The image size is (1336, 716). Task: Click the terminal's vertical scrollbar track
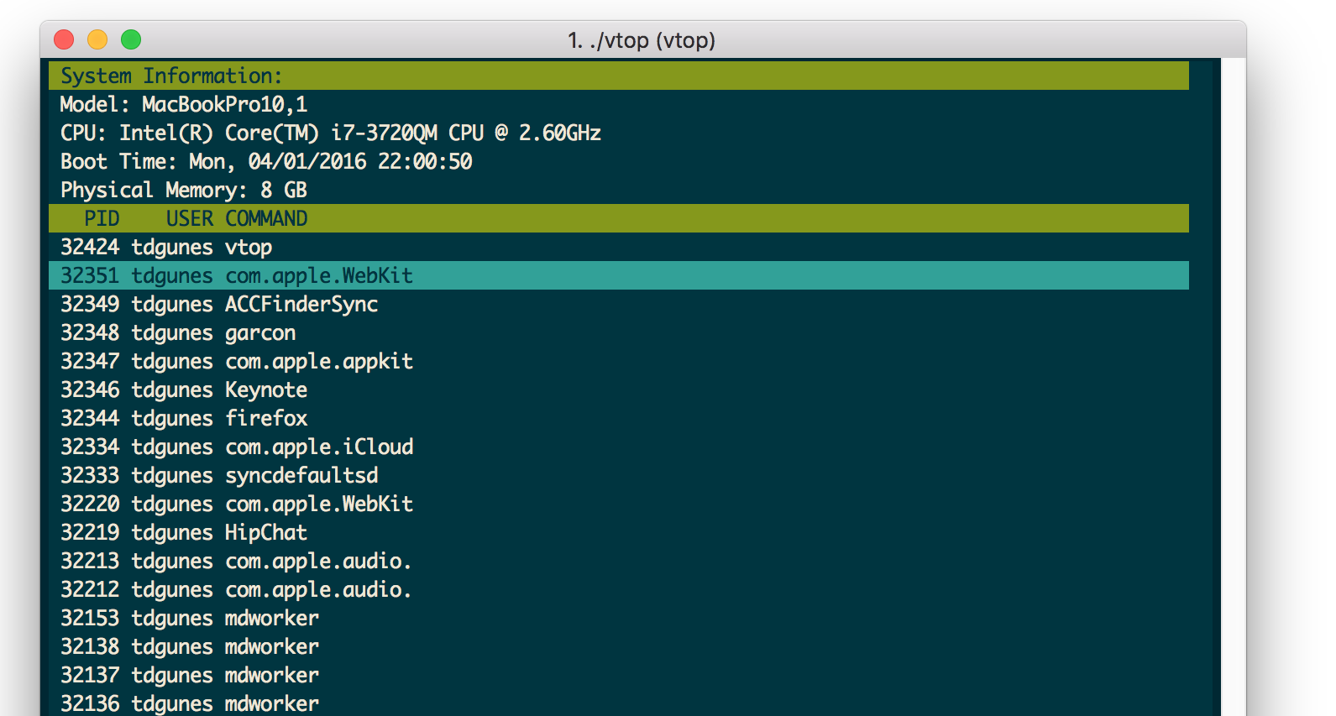coord(1234,387)
